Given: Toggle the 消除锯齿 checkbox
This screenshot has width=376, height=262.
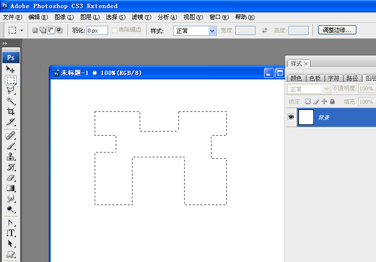Looking at the screenshot, I should click(x=115, y=30).
